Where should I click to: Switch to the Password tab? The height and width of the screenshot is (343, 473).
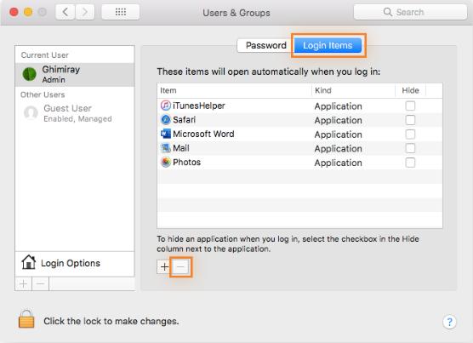[265, 45]
